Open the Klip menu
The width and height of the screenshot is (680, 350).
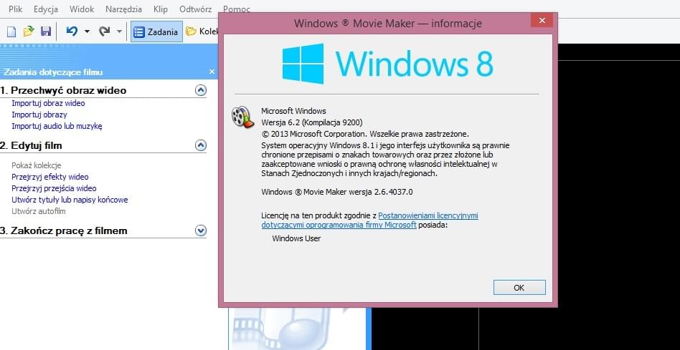pyautogui.click(x=161, y=9)
